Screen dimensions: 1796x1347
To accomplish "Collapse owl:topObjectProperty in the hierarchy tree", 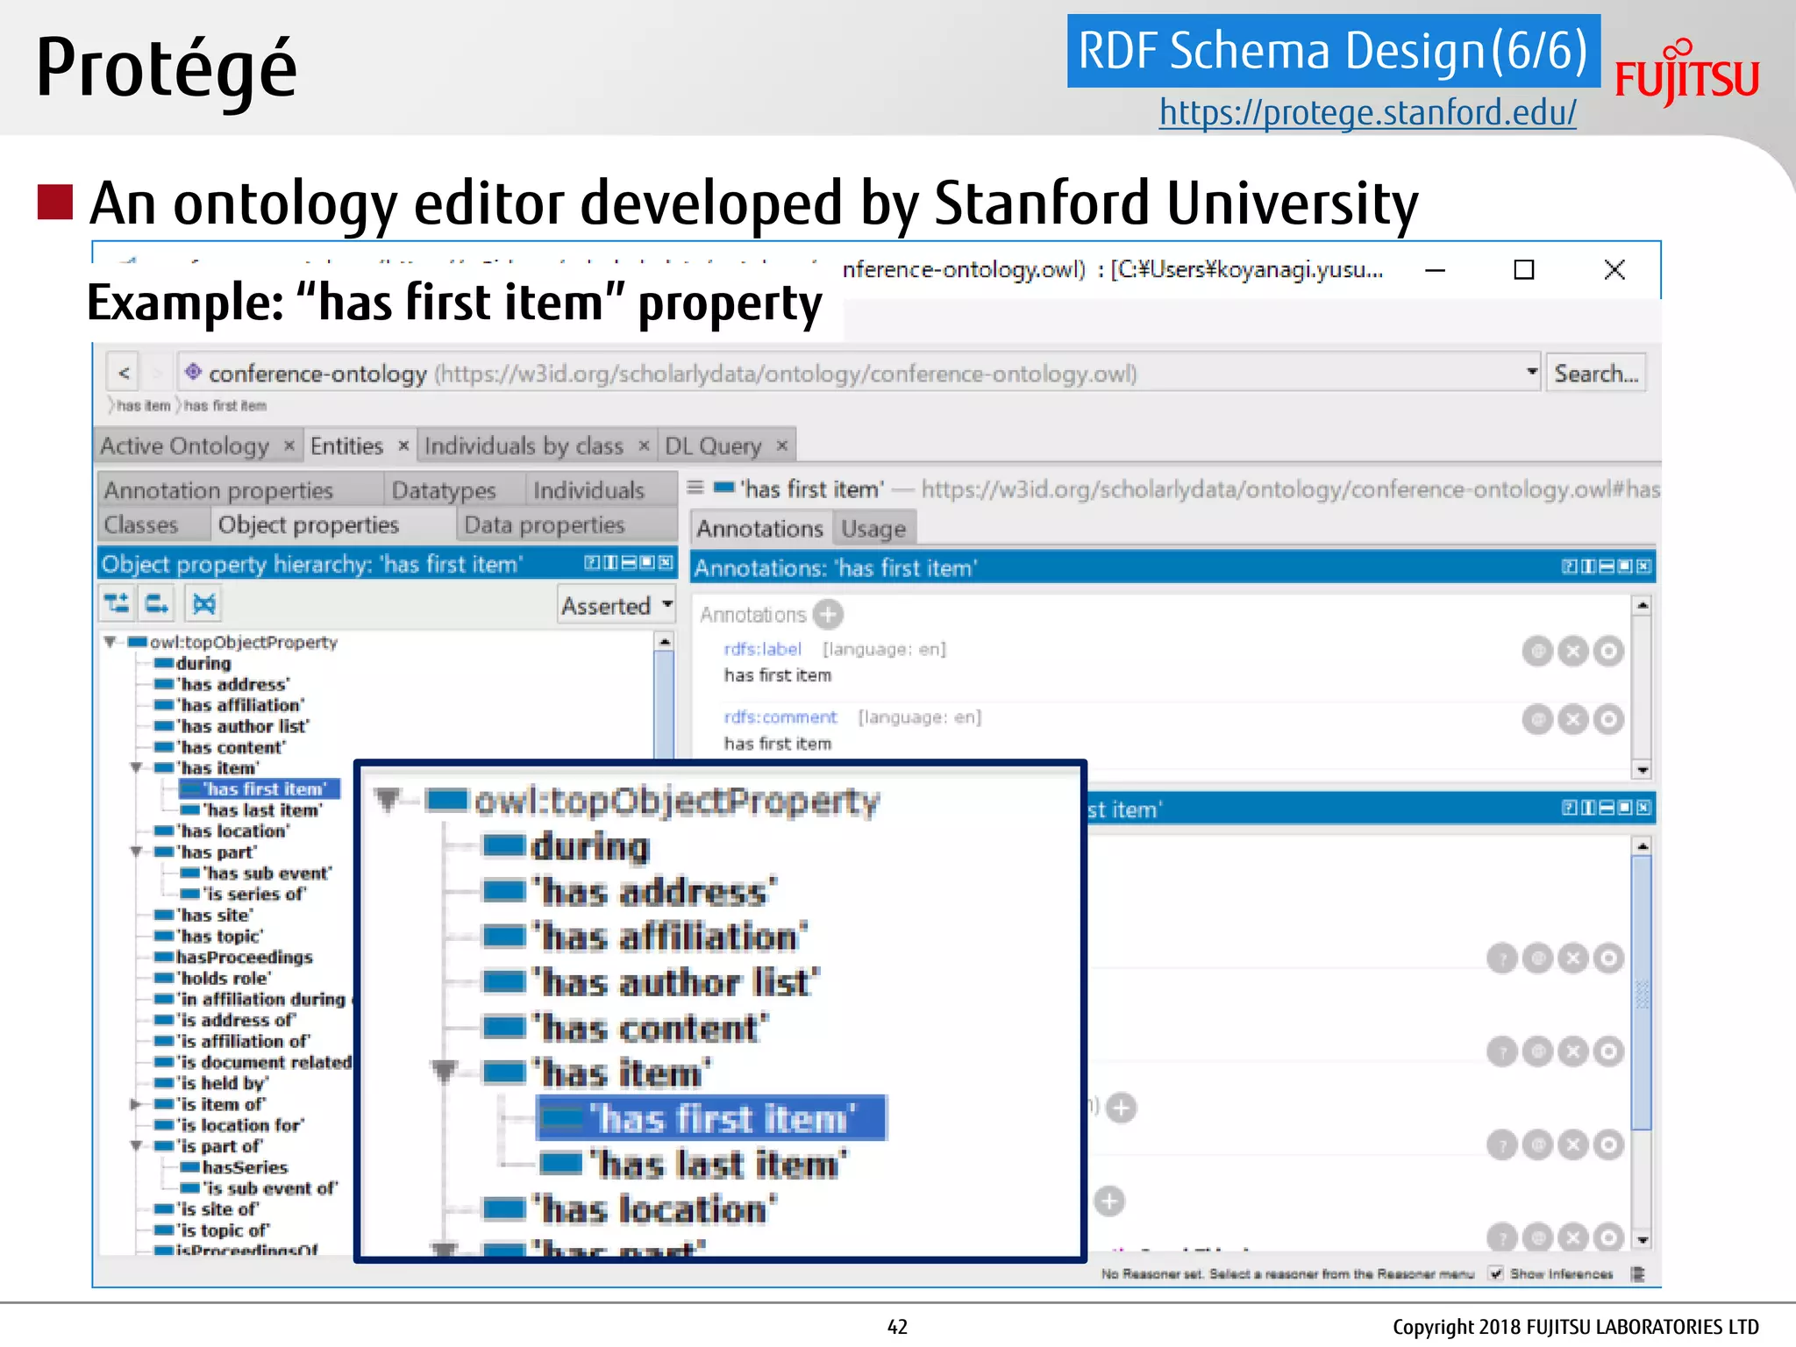I will pyautogui.click(x=110, y=642).
